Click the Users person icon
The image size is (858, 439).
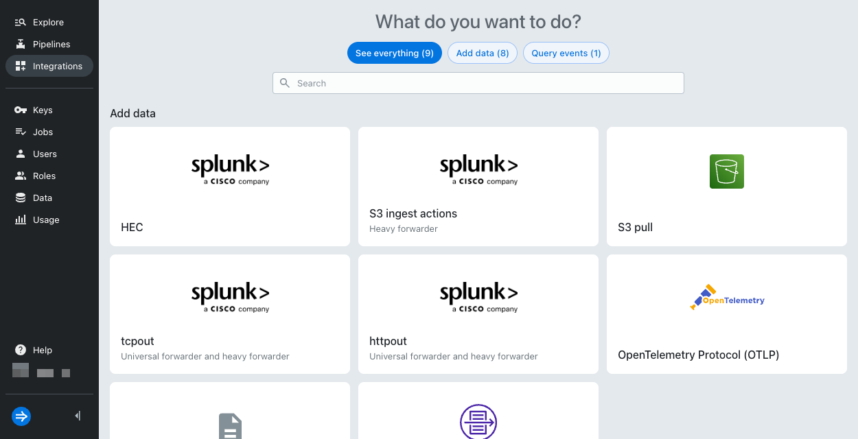click(x=21, y=154)
